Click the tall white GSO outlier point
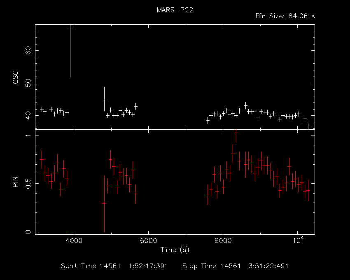The width and height of the screenshot is (350, 280). tap(70, 27)
